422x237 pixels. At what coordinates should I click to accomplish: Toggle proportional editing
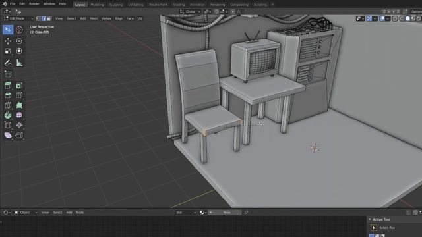(x=233, y=11)
